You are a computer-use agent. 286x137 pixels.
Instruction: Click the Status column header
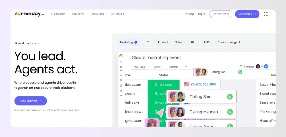pos(164,75)
